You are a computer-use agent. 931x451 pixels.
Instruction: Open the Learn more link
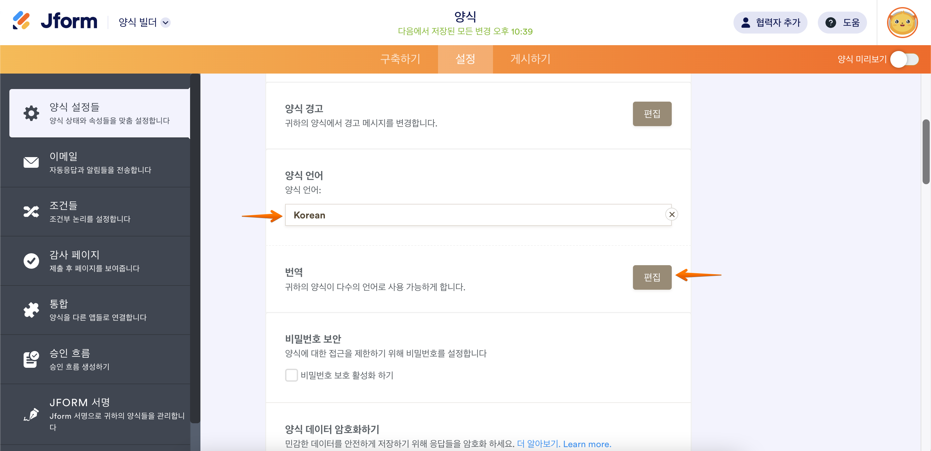[x=587, y=444]
